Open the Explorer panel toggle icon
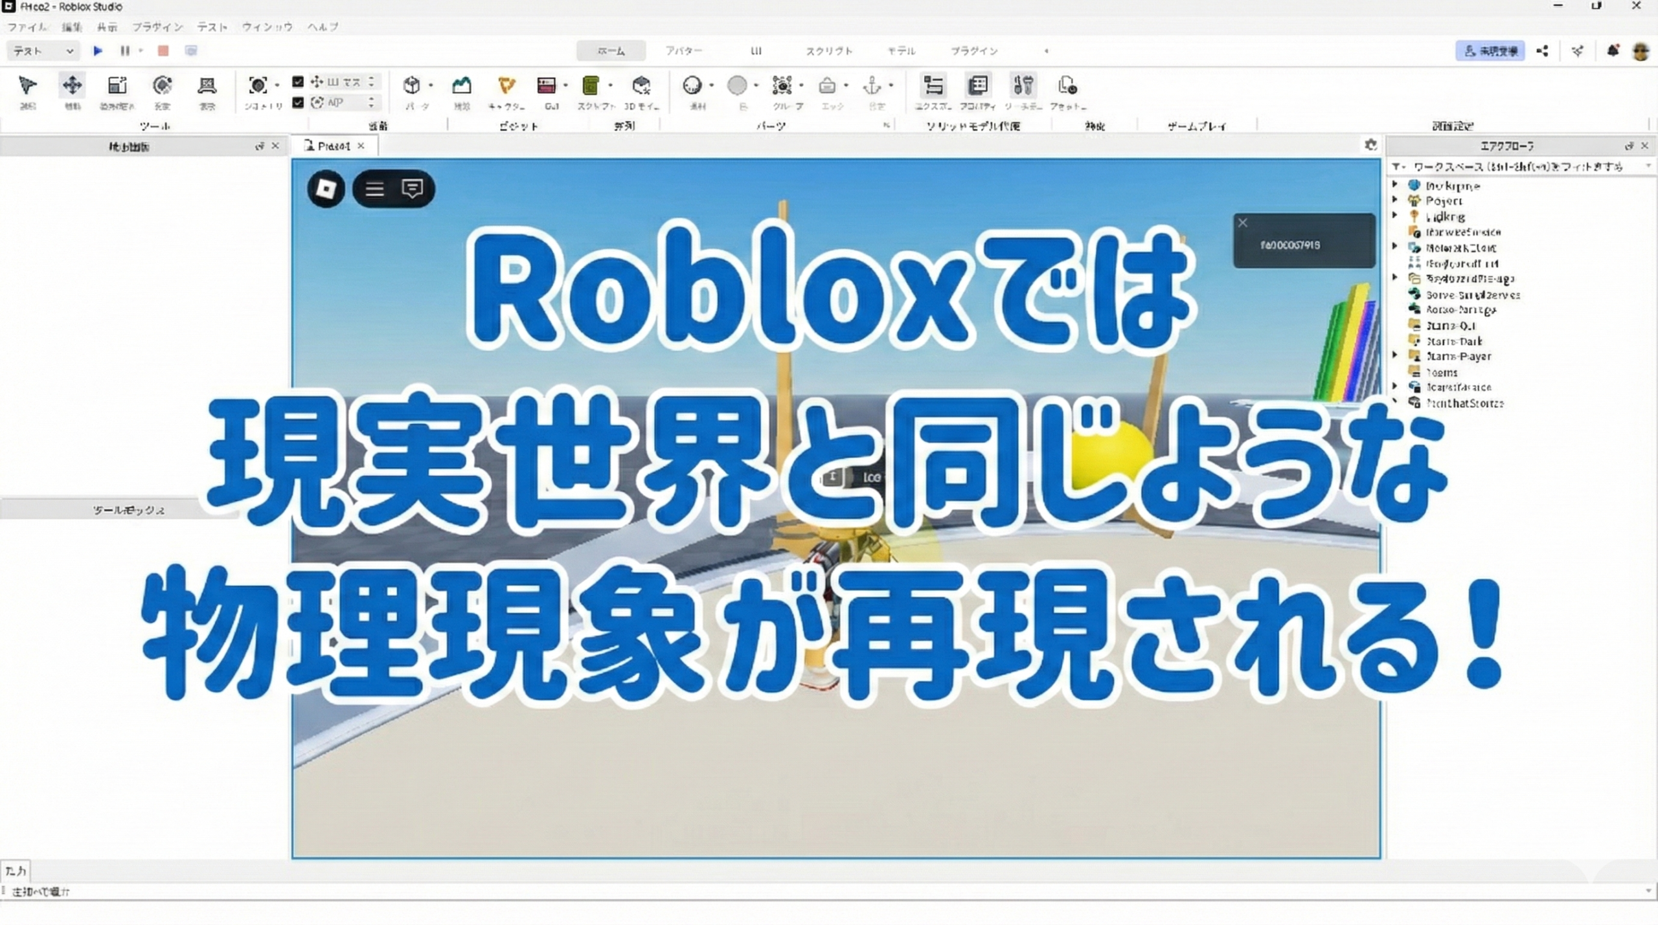This screenshot has height=925, width=1658. point(933,85)
